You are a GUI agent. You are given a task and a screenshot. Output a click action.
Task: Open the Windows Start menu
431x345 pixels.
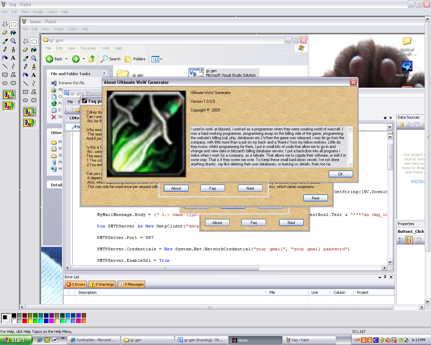(16, 340)
